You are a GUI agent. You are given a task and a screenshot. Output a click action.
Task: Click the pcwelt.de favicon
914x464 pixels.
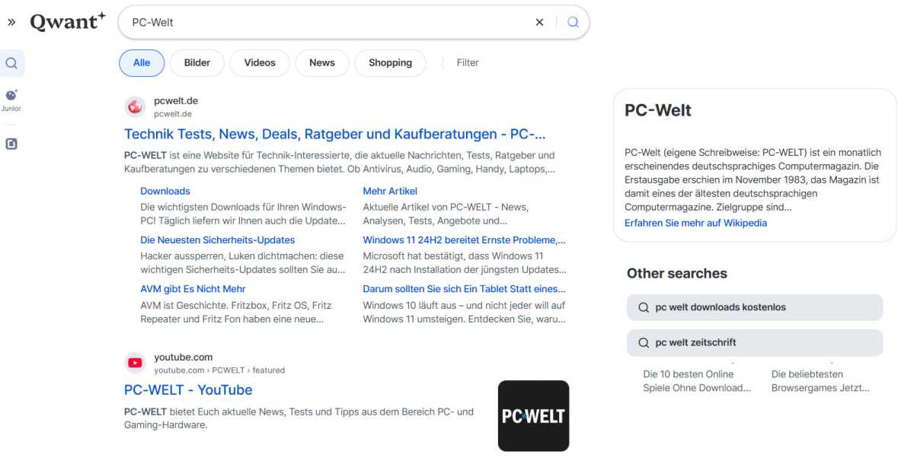(135, 106)
